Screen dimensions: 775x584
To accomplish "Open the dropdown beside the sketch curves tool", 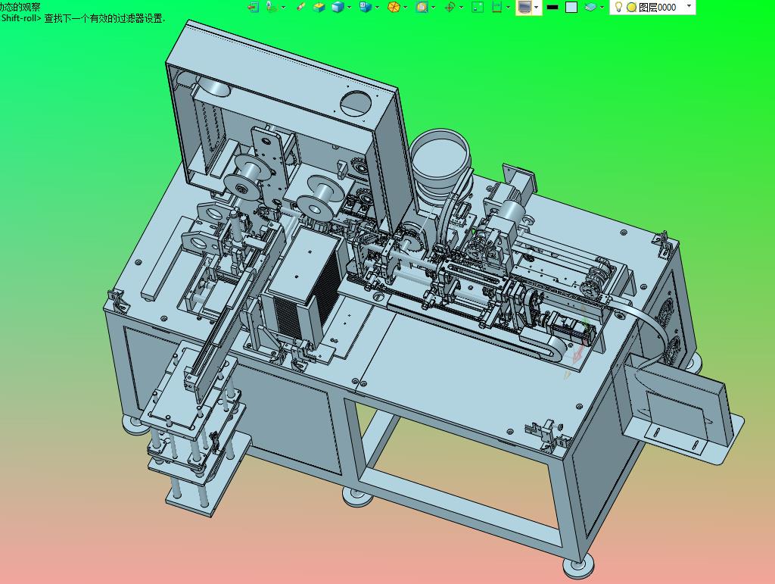I will 283,7.
